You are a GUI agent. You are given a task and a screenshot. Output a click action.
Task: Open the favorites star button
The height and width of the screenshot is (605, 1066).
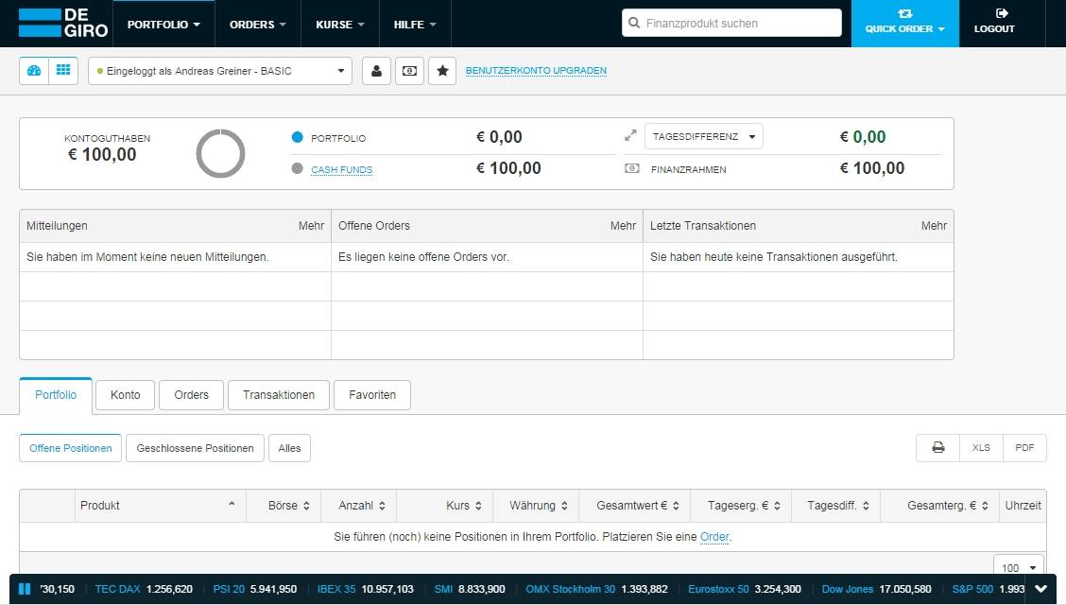442,71
